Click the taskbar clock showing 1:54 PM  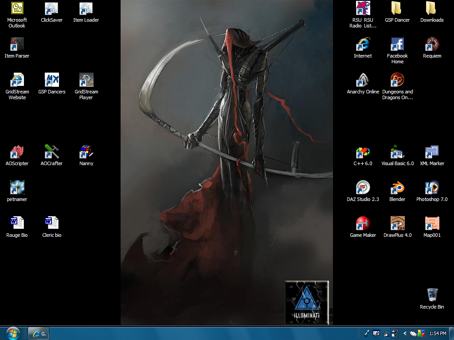pos(438,333)
